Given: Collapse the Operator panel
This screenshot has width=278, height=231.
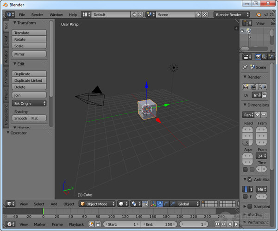Looking at the screenshot, I should click(8, 133).
